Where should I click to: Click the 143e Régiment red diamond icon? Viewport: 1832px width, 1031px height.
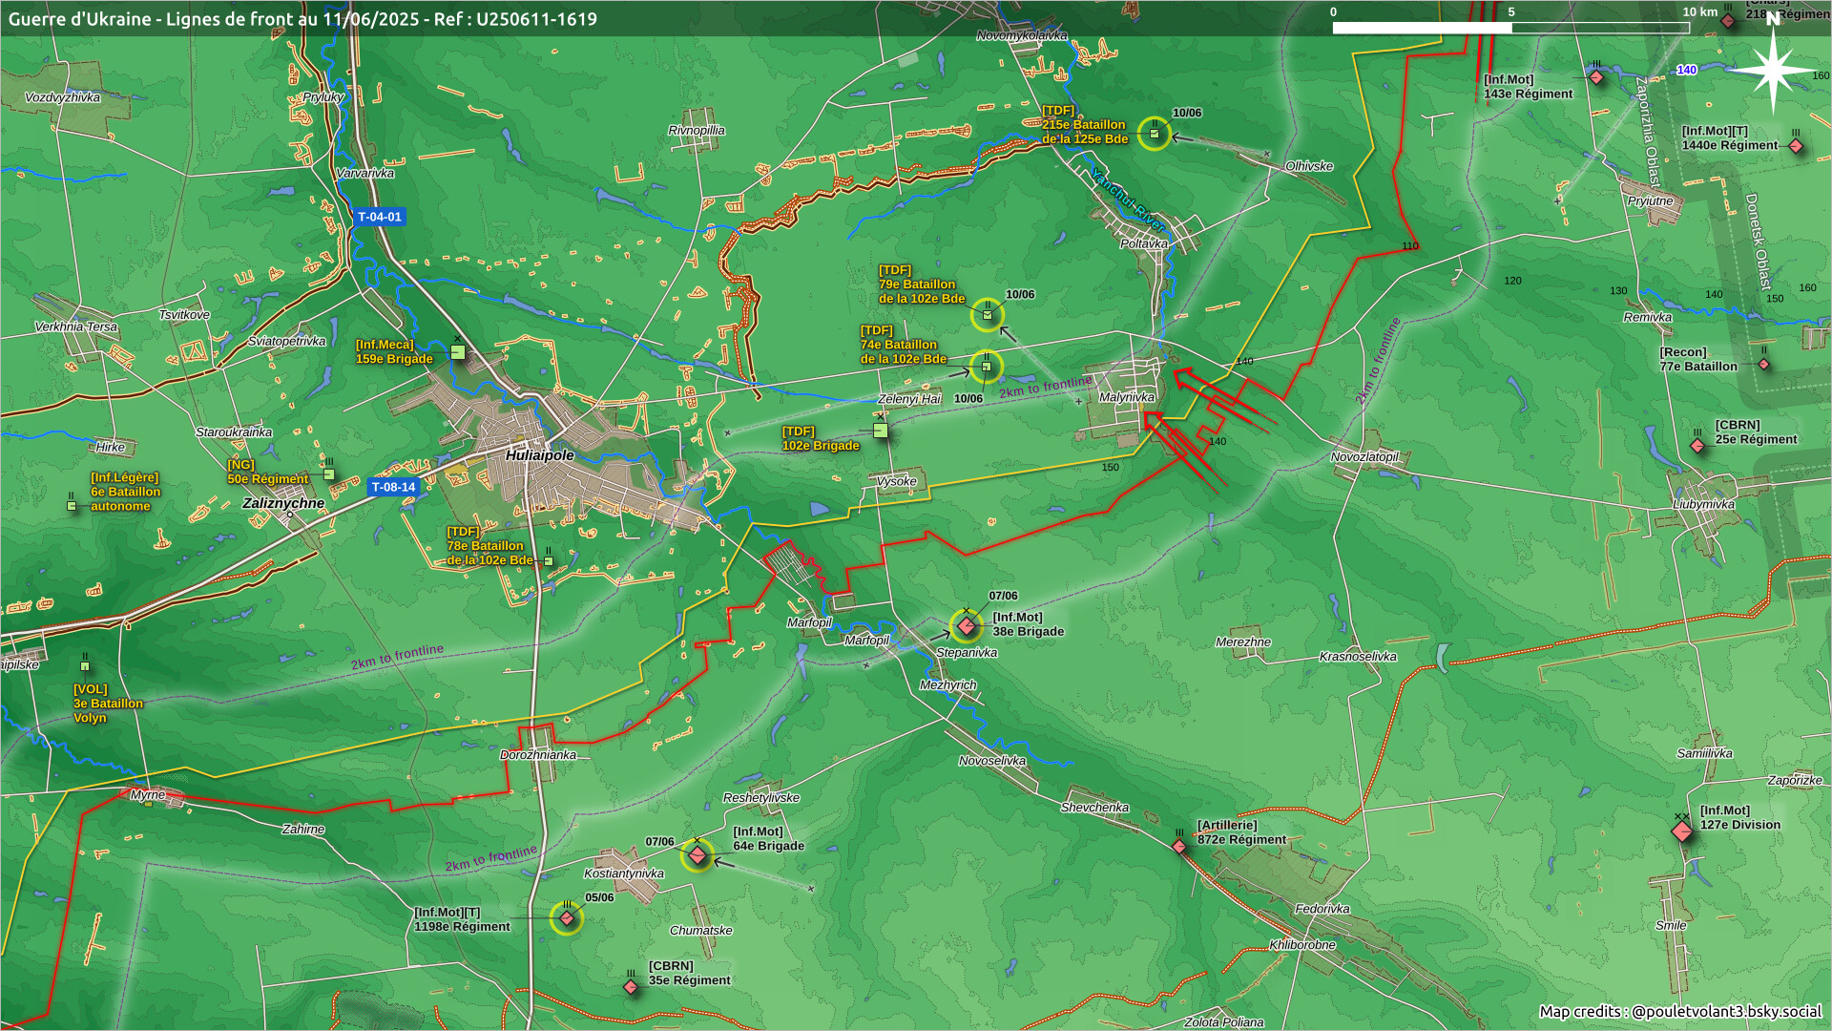1596,76
